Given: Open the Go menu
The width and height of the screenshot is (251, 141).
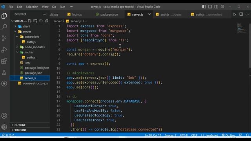Looking at the screenshot, I should point(54,7).
